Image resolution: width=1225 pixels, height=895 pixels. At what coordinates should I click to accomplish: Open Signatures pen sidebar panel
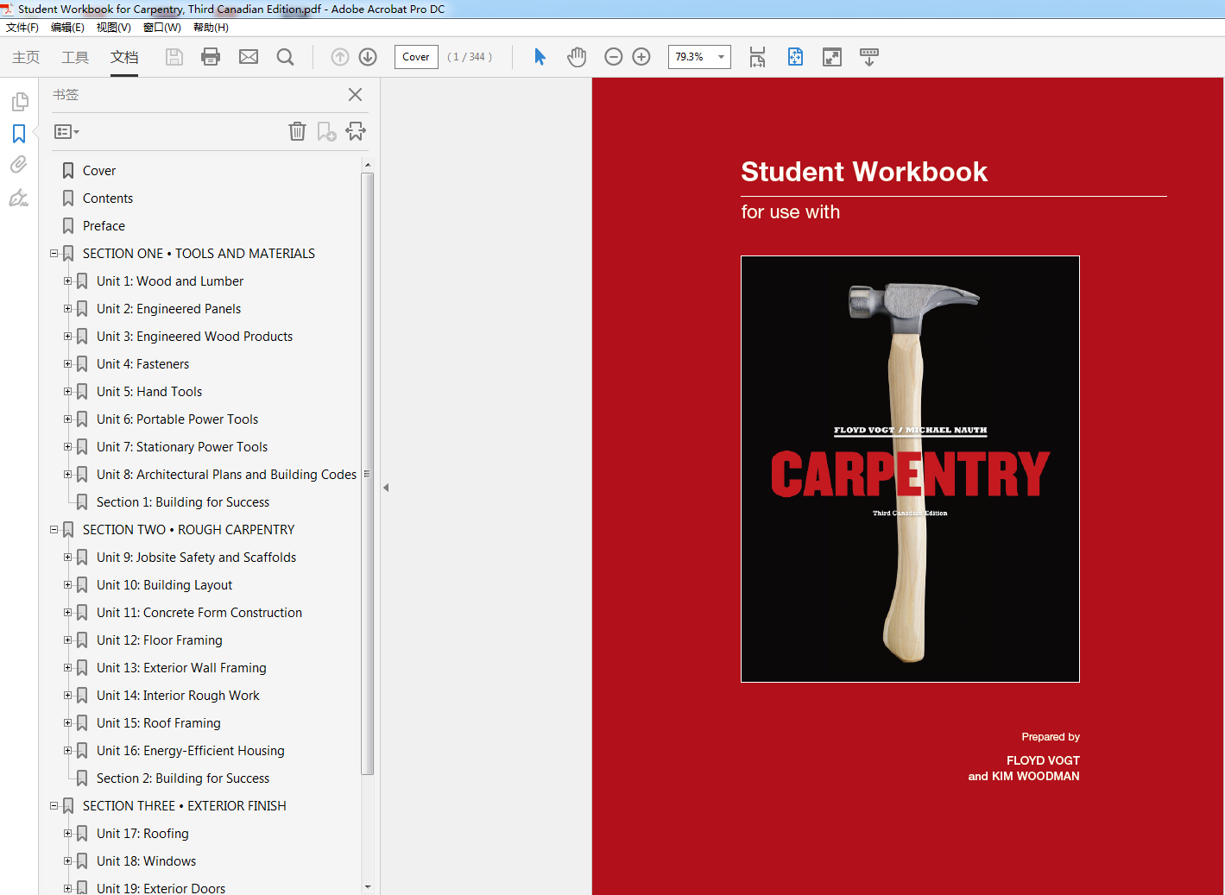19,198
